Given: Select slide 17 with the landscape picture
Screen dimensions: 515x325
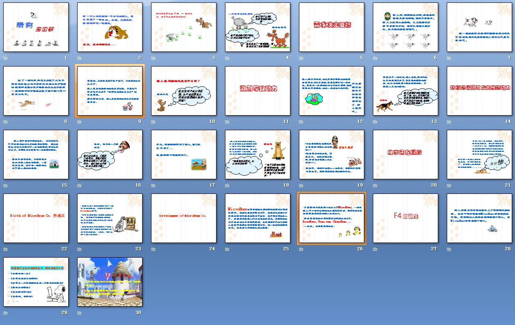Looking at the screenshot, I should tap(184, 154).
